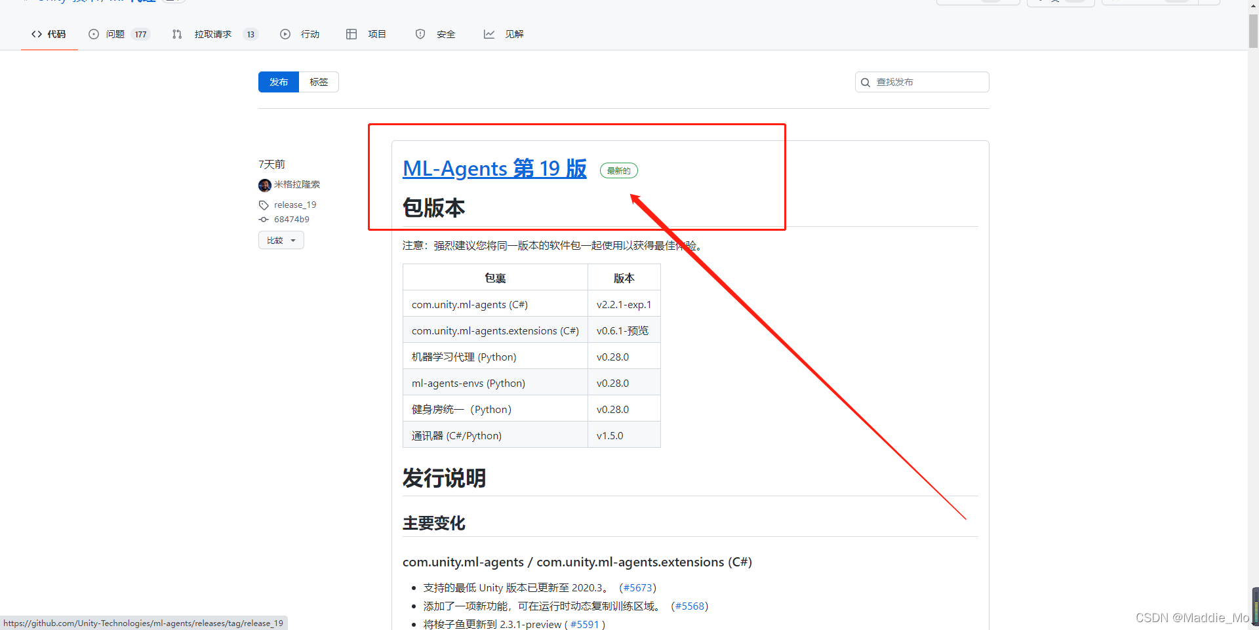The width and height of the screenshot is (1259, 630).
Task: Open commit 68474b9 link
Action: point(292,219)
